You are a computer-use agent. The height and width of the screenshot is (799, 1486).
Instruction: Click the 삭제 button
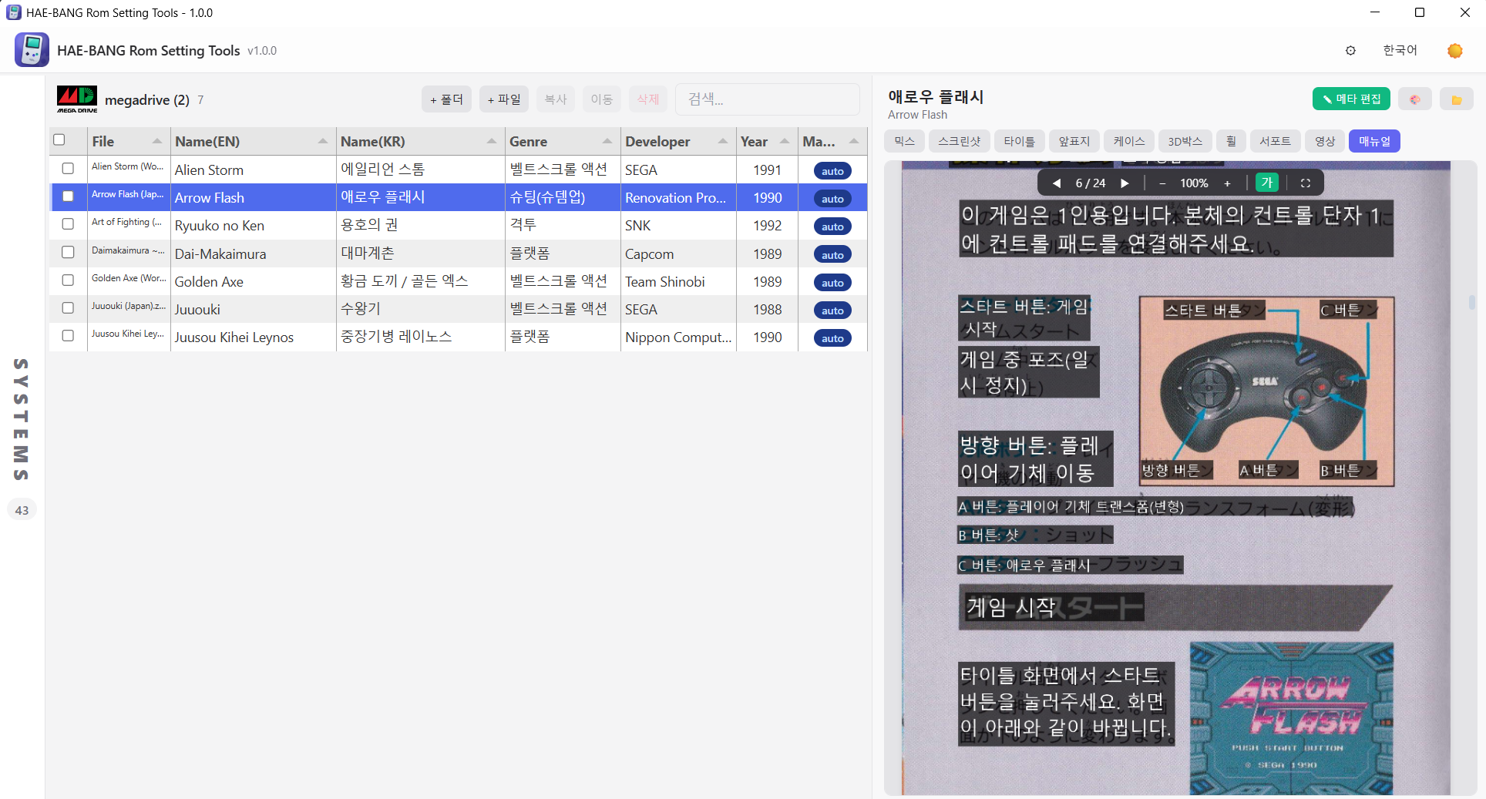pos(648,99)
